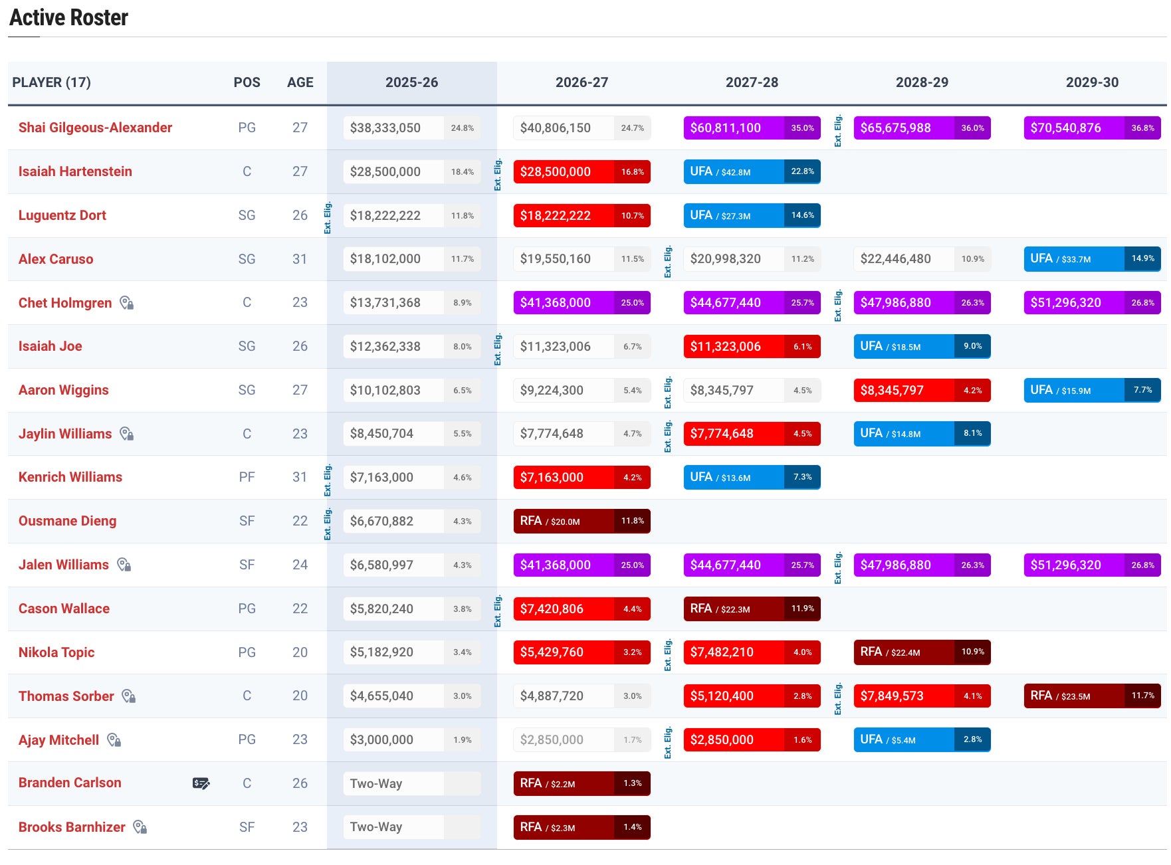Viewport: 1171px width, 865px height.
Task: Click the location-lock icon beside Ajay Mitchell
Action: point(114,740)
